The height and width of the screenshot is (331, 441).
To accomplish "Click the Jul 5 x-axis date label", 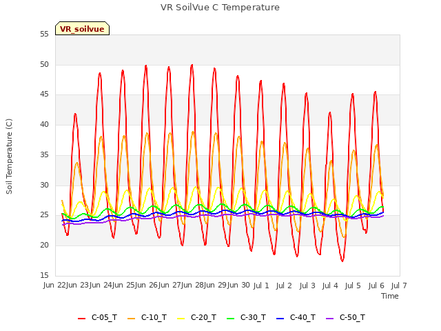I will tap(353, 285).
